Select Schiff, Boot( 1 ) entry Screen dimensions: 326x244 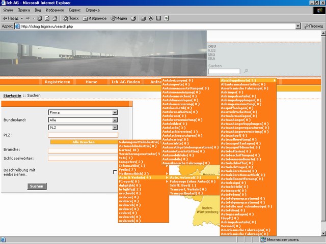point(183,186)
